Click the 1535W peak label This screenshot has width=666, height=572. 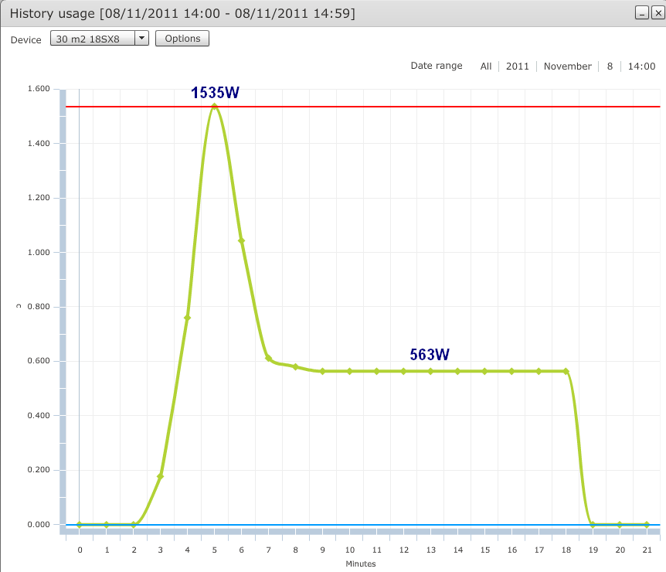[x=215, y=93]
